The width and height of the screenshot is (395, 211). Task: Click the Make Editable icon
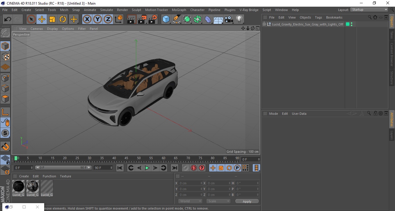5,33
